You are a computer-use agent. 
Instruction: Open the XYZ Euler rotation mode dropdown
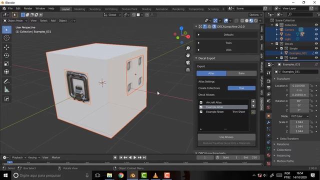coord(299,116)
